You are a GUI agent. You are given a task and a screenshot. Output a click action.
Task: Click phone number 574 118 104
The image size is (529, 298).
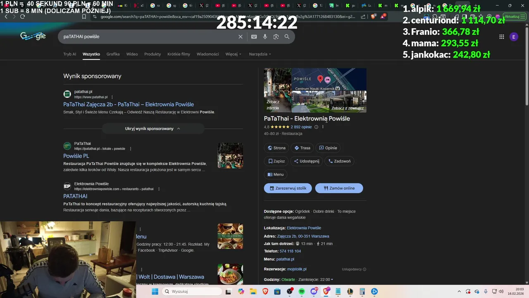tap(290, 251)
